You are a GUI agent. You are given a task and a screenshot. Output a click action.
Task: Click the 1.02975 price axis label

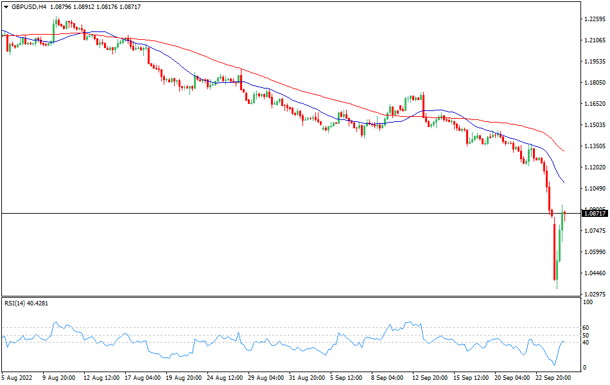(x=595, y=295)
